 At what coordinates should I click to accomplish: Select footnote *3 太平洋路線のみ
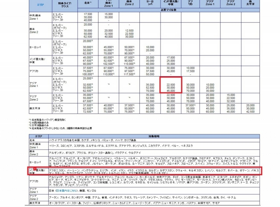point(38,125)
